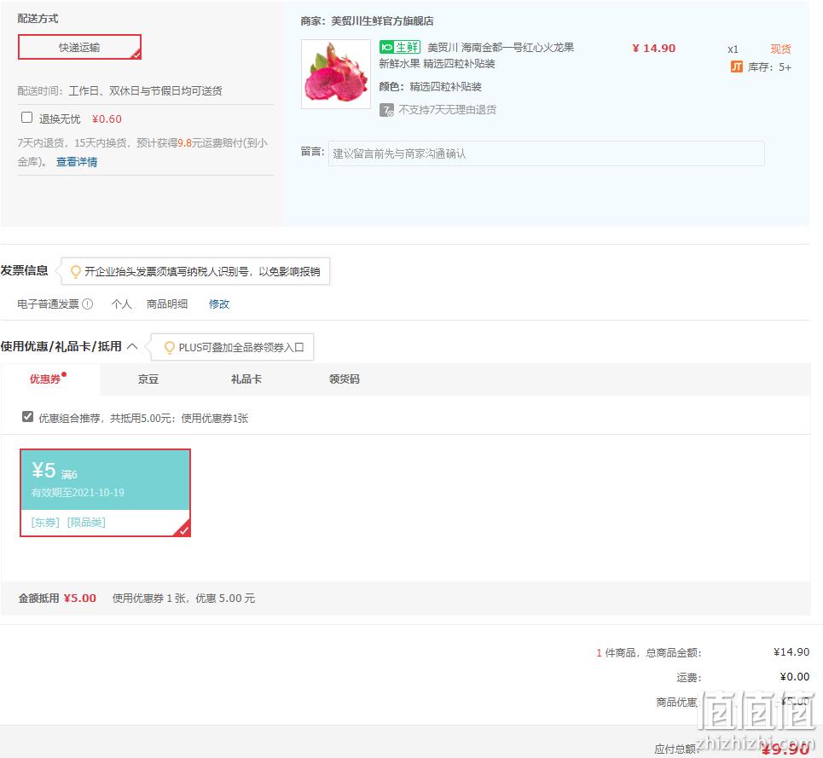Click the [东券] coupon tag
Viewport: 823px width, 758px height.
click(45, 522)
